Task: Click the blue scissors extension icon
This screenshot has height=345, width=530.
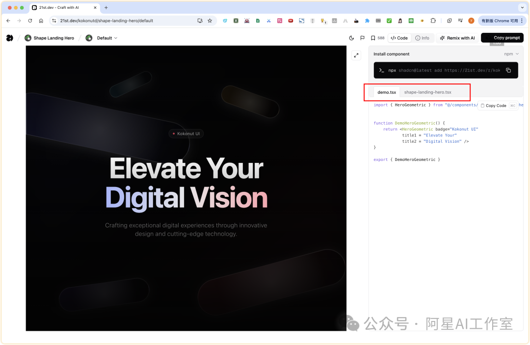Action: tap(269, 21)
